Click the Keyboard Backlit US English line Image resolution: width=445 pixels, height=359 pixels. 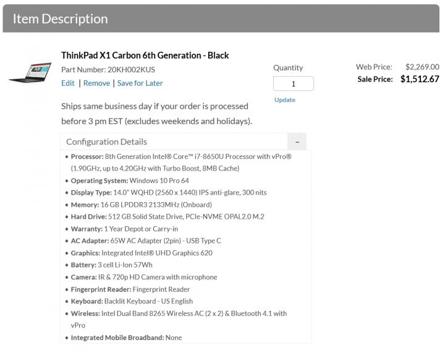point(132,302)
